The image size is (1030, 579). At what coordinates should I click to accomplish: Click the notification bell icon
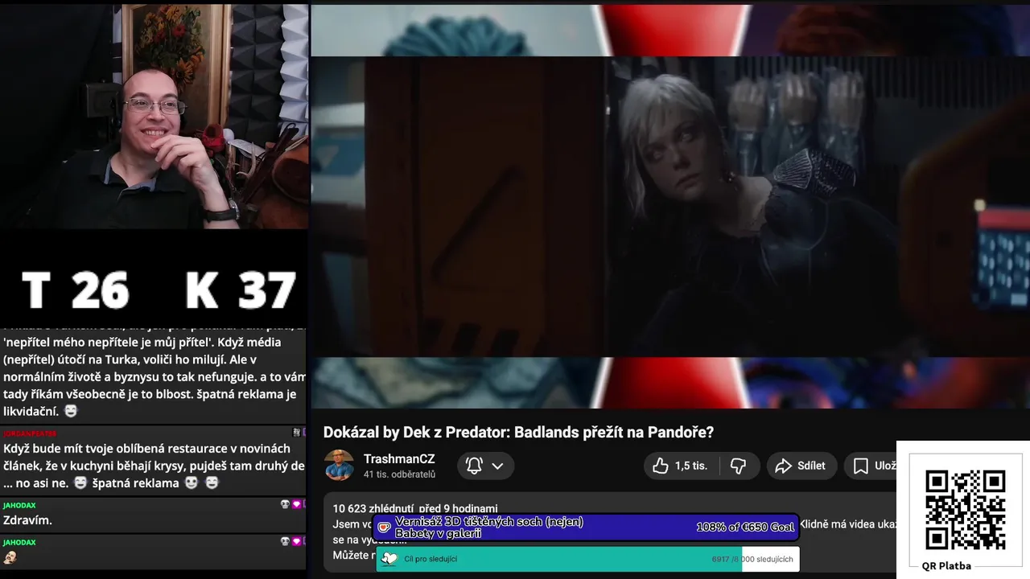click(474, 466)
